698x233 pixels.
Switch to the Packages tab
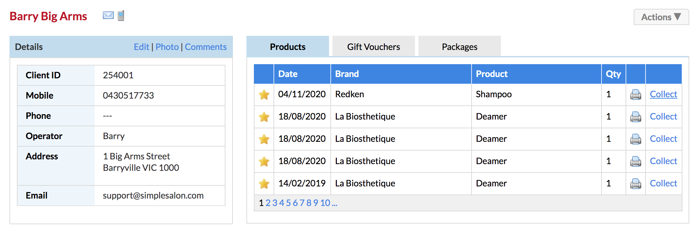(x=460, y=47)
